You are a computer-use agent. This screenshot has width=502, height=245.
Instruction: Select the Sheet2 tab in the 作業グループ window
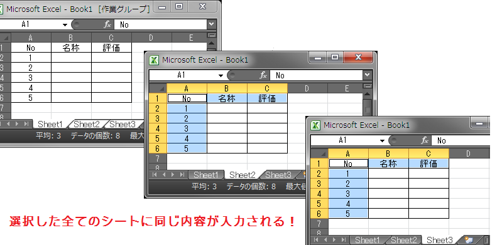[x=87, y=124]
